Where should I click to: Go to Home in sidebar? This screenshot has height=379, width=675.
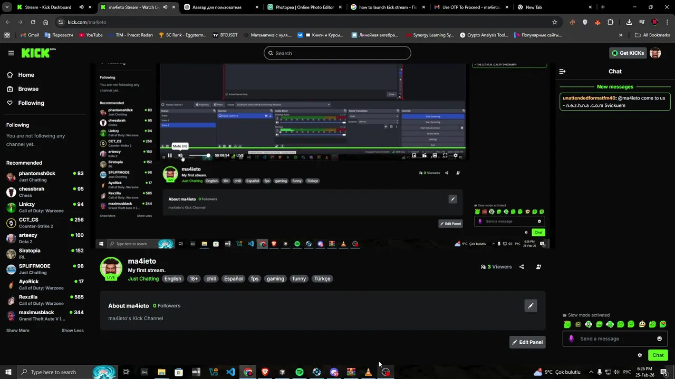(21, 75)
